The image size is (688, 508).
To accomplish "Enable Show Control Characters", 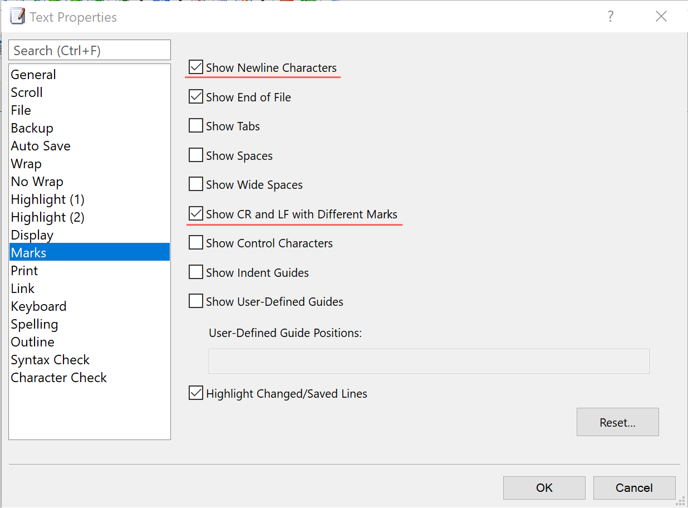I will point(195,243).
